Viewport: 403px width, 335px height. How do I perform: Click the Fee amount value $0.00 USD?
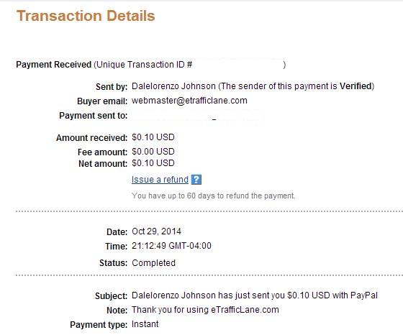pos(153,152)
